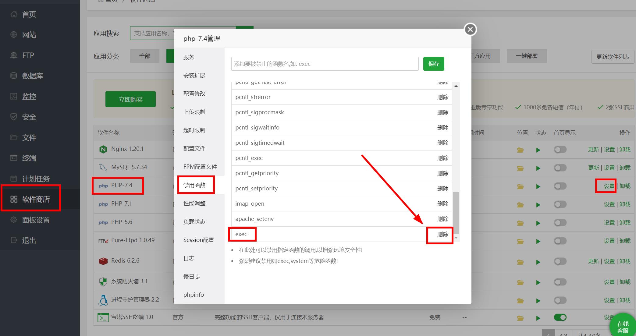Toggle 首页显示 switch for PHP-7.4
636x336 pixels.
[560, 186]
